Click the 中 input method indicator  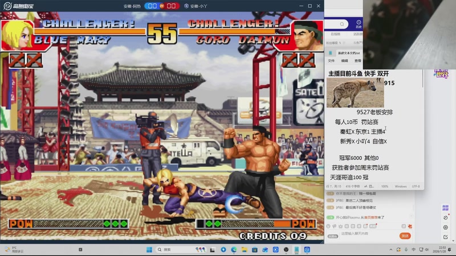pos(413,250)
